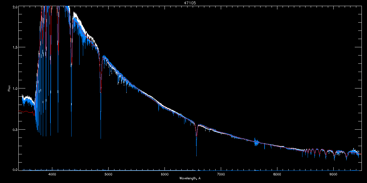Click the Wavelength, A axis label
This screenshot has width=367, height=183.
click(190, 178)
